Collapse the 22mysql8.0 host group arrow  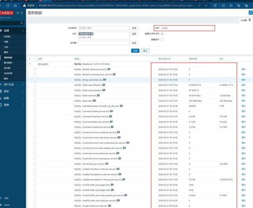pos(30,64)
